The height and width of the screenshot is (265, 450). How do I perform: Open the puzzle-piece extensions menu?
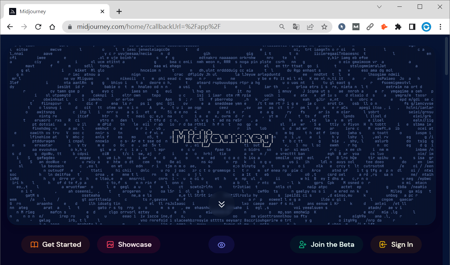click(398, 27)
